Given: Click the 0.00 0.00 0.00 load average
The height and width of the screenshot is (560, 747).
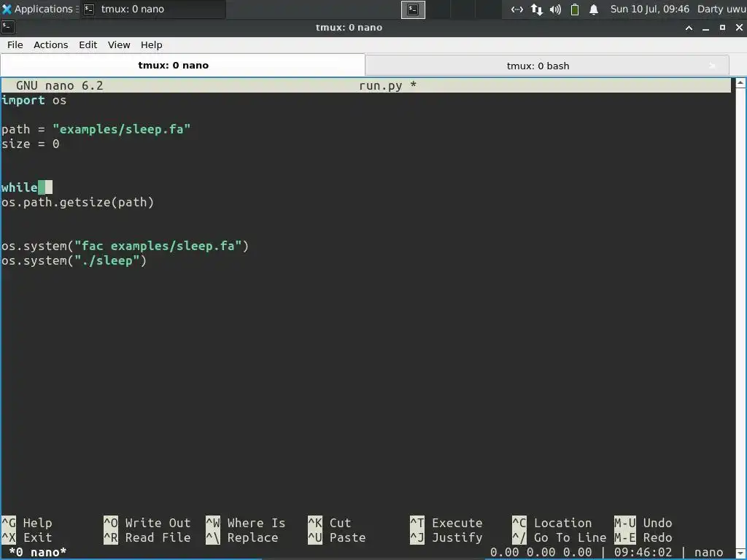Looking at the screenshot, I should 541,553.
